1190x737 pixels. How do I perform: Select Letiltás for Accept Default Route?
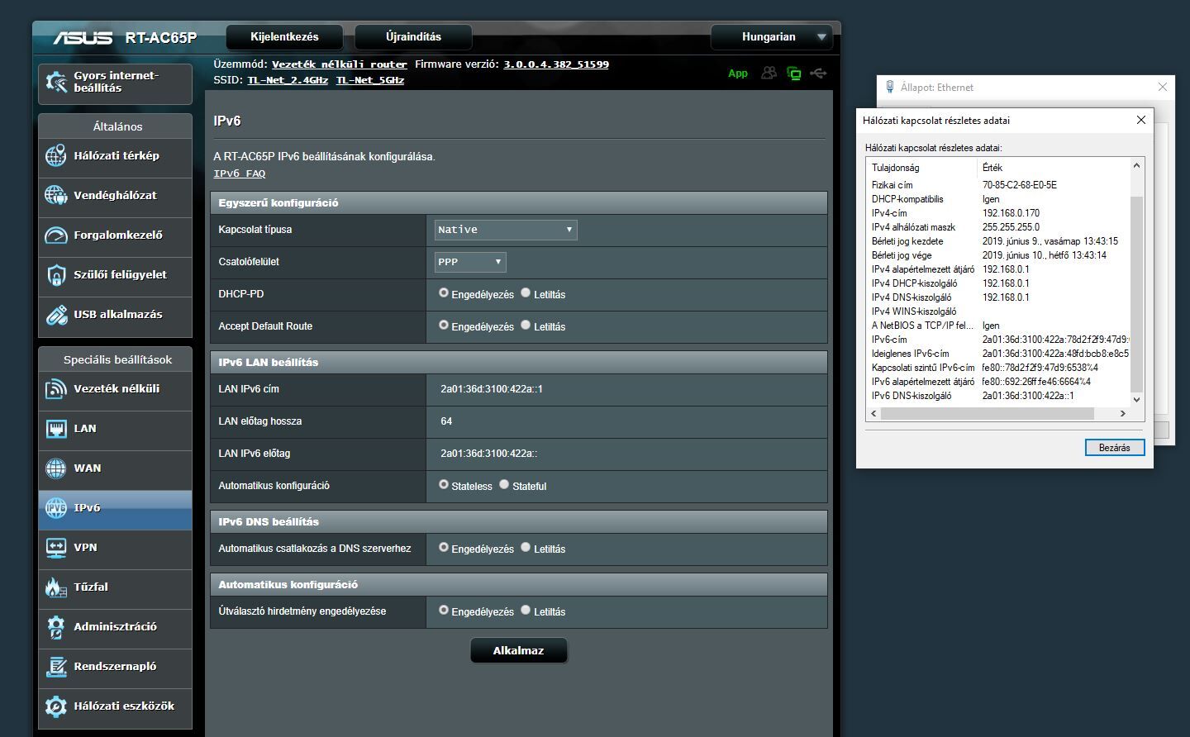(x=526, y=326)
